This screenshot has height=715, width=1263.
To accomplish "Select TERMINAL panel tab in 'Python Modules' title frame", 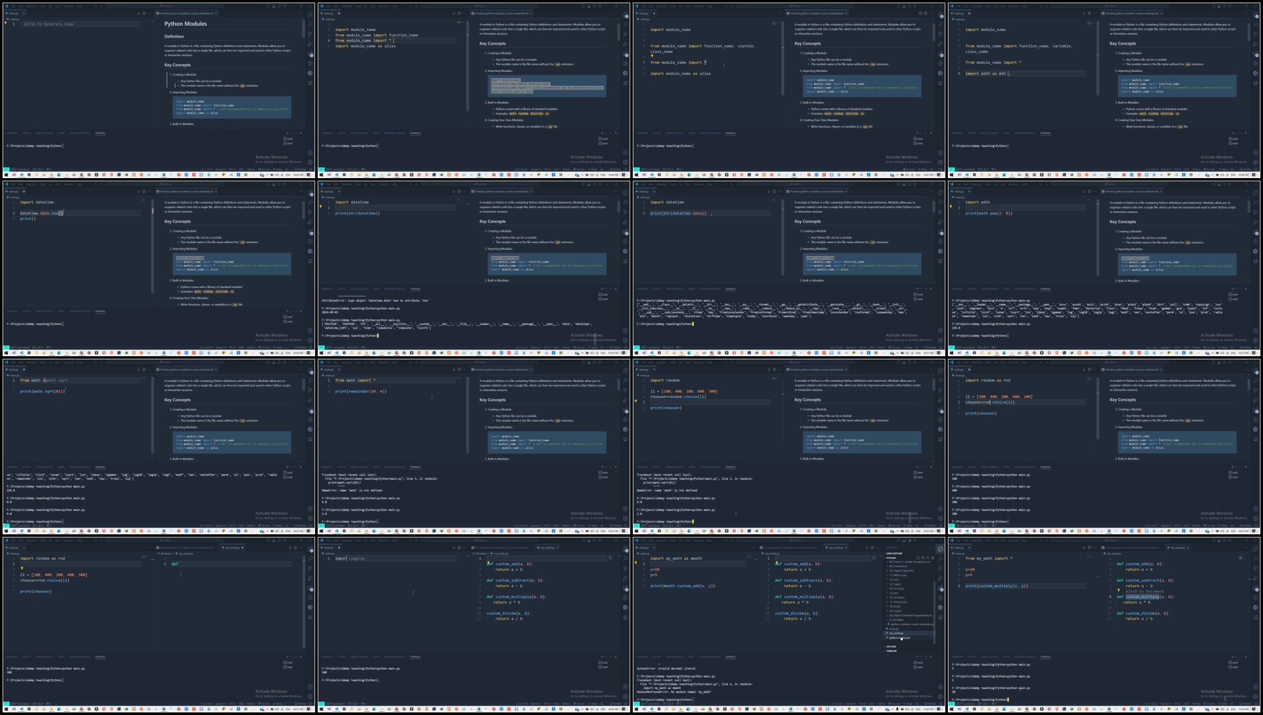I will pyautogui.click(x=100, y=133).
